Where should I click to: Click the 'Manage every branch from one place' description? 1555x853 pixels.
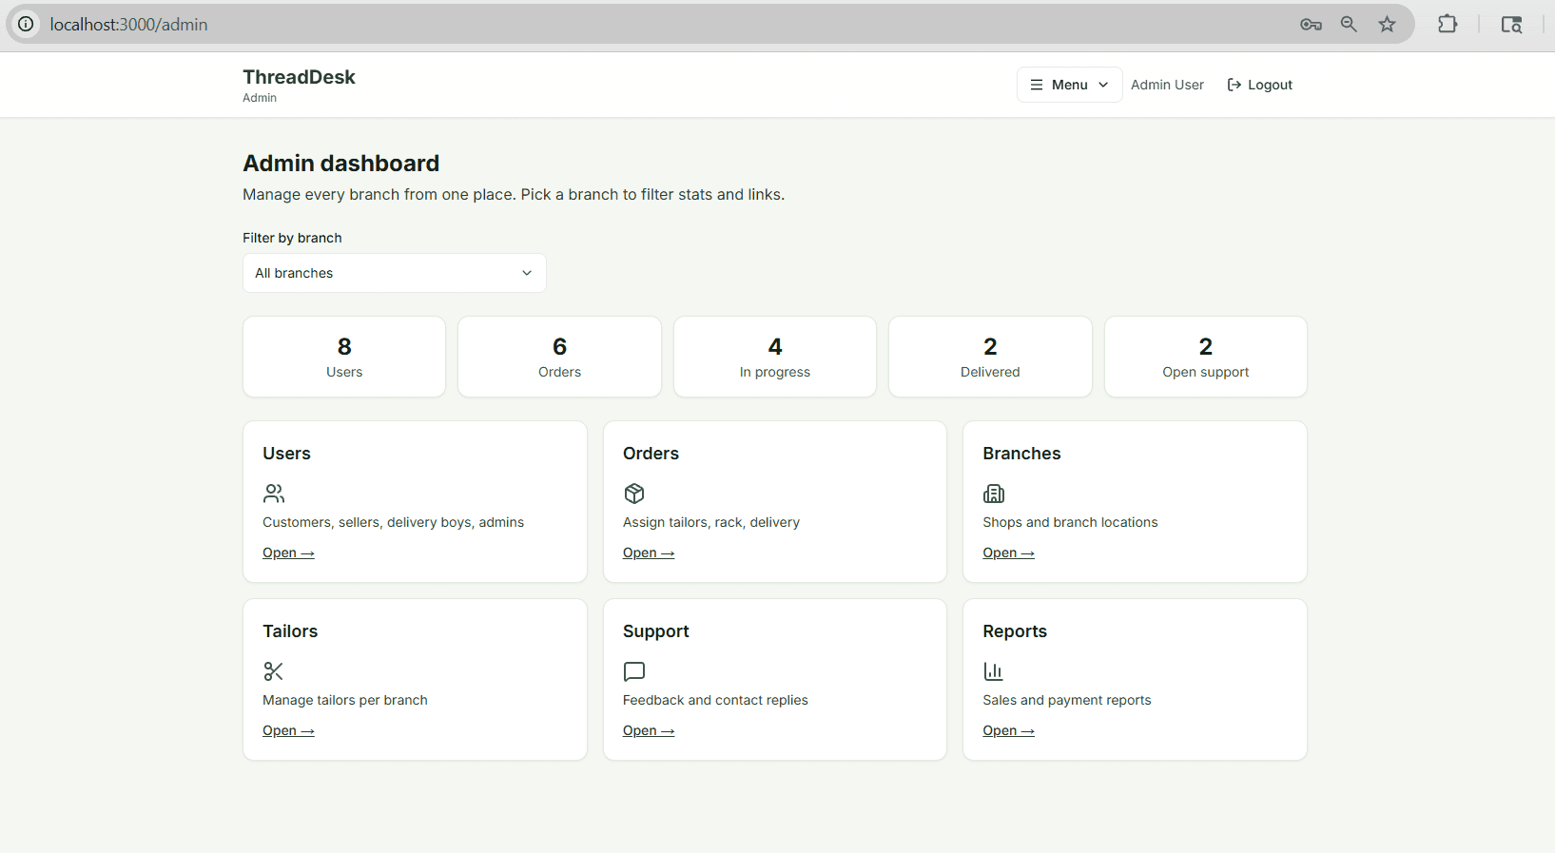coord(514,194)
